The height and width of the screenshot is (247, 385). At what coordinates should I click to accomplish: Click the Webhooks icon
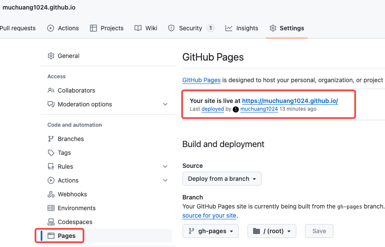51,194
